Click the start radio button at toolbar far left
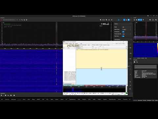 1,20
